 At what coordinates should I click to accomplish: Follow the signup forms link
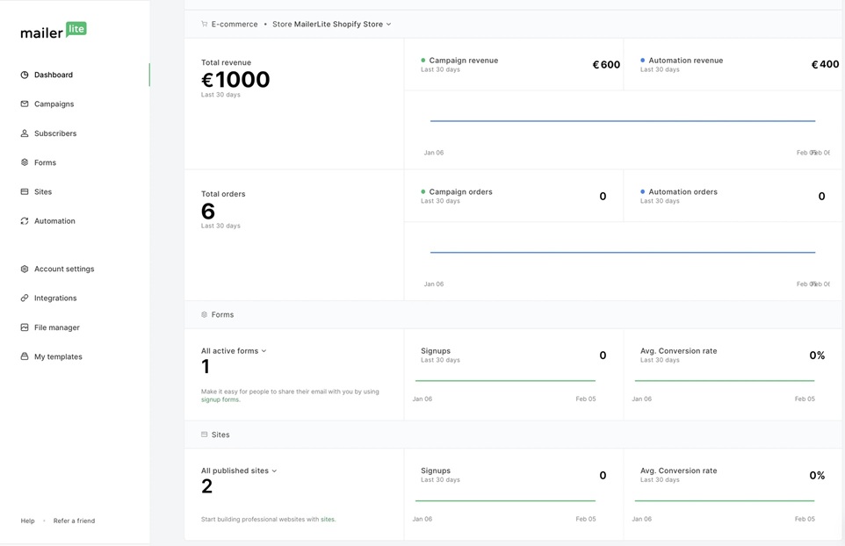[x=220, y=399]
